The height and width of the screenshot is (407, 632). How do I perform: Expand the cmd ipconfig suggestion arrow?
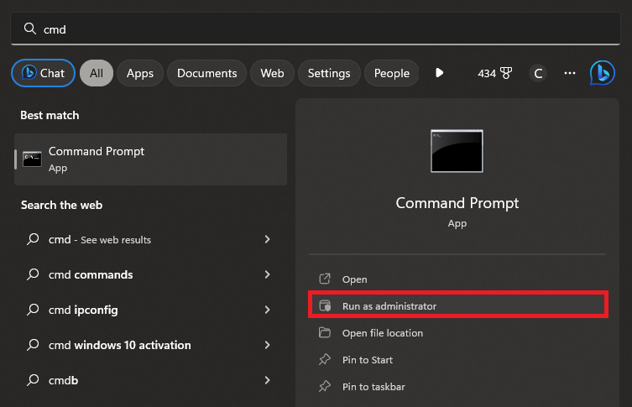pyautogui.click(x=267, y=310)
